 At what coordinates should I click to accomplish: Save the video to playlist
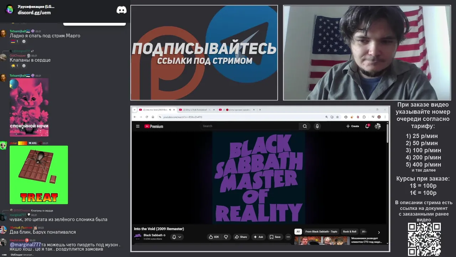coord(275,237)
